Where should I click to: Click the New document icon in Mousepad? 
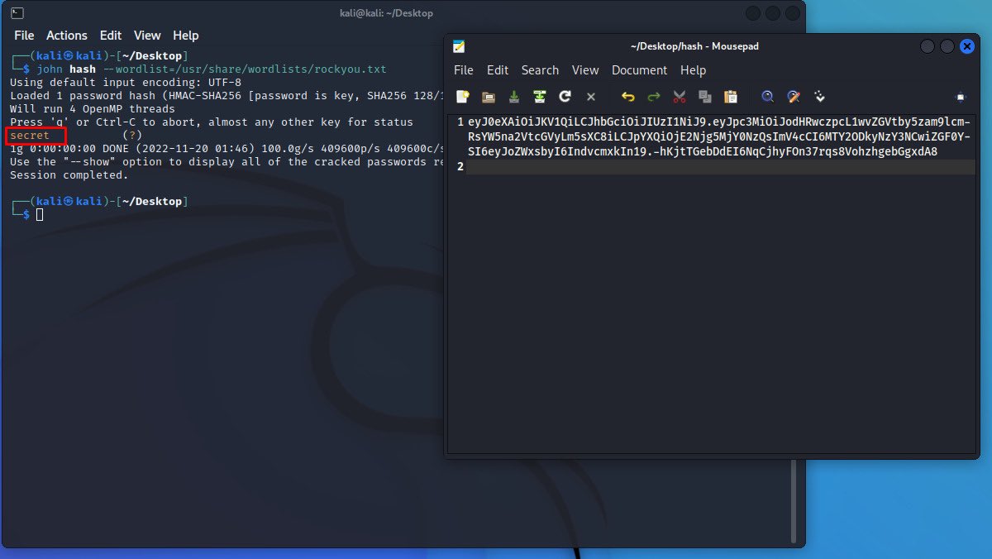pos(463,97)
